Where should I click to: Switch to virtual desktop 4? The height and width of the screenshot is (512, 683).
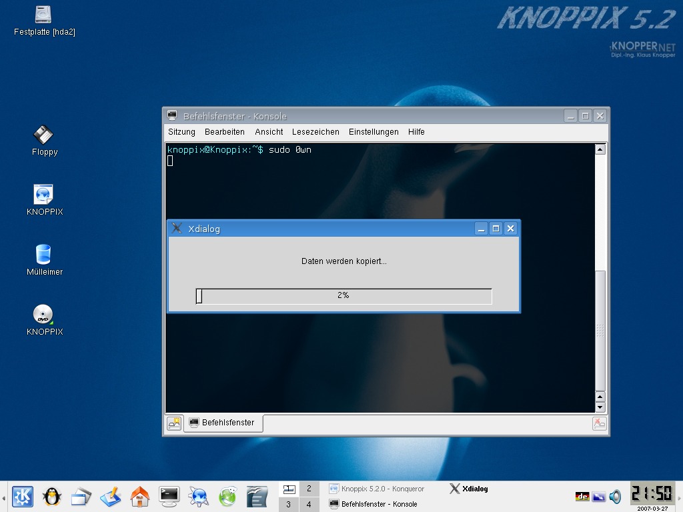click(x=309, y=505)
